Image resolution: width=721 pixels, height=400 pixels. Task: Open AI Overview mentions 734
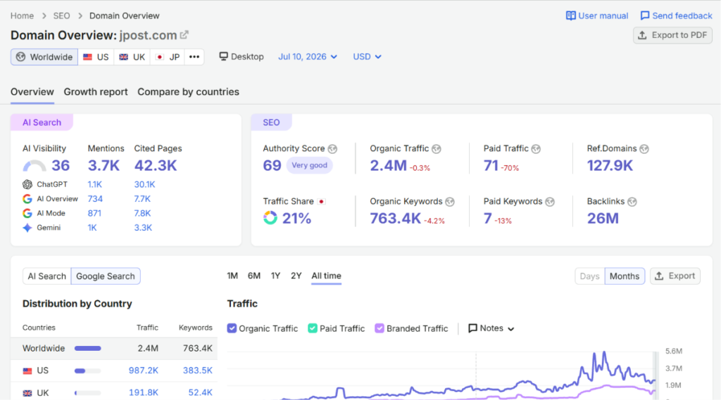click(x=95, y=199)
